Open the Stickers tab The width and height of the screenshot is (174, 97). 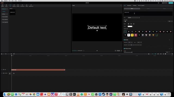14,5
